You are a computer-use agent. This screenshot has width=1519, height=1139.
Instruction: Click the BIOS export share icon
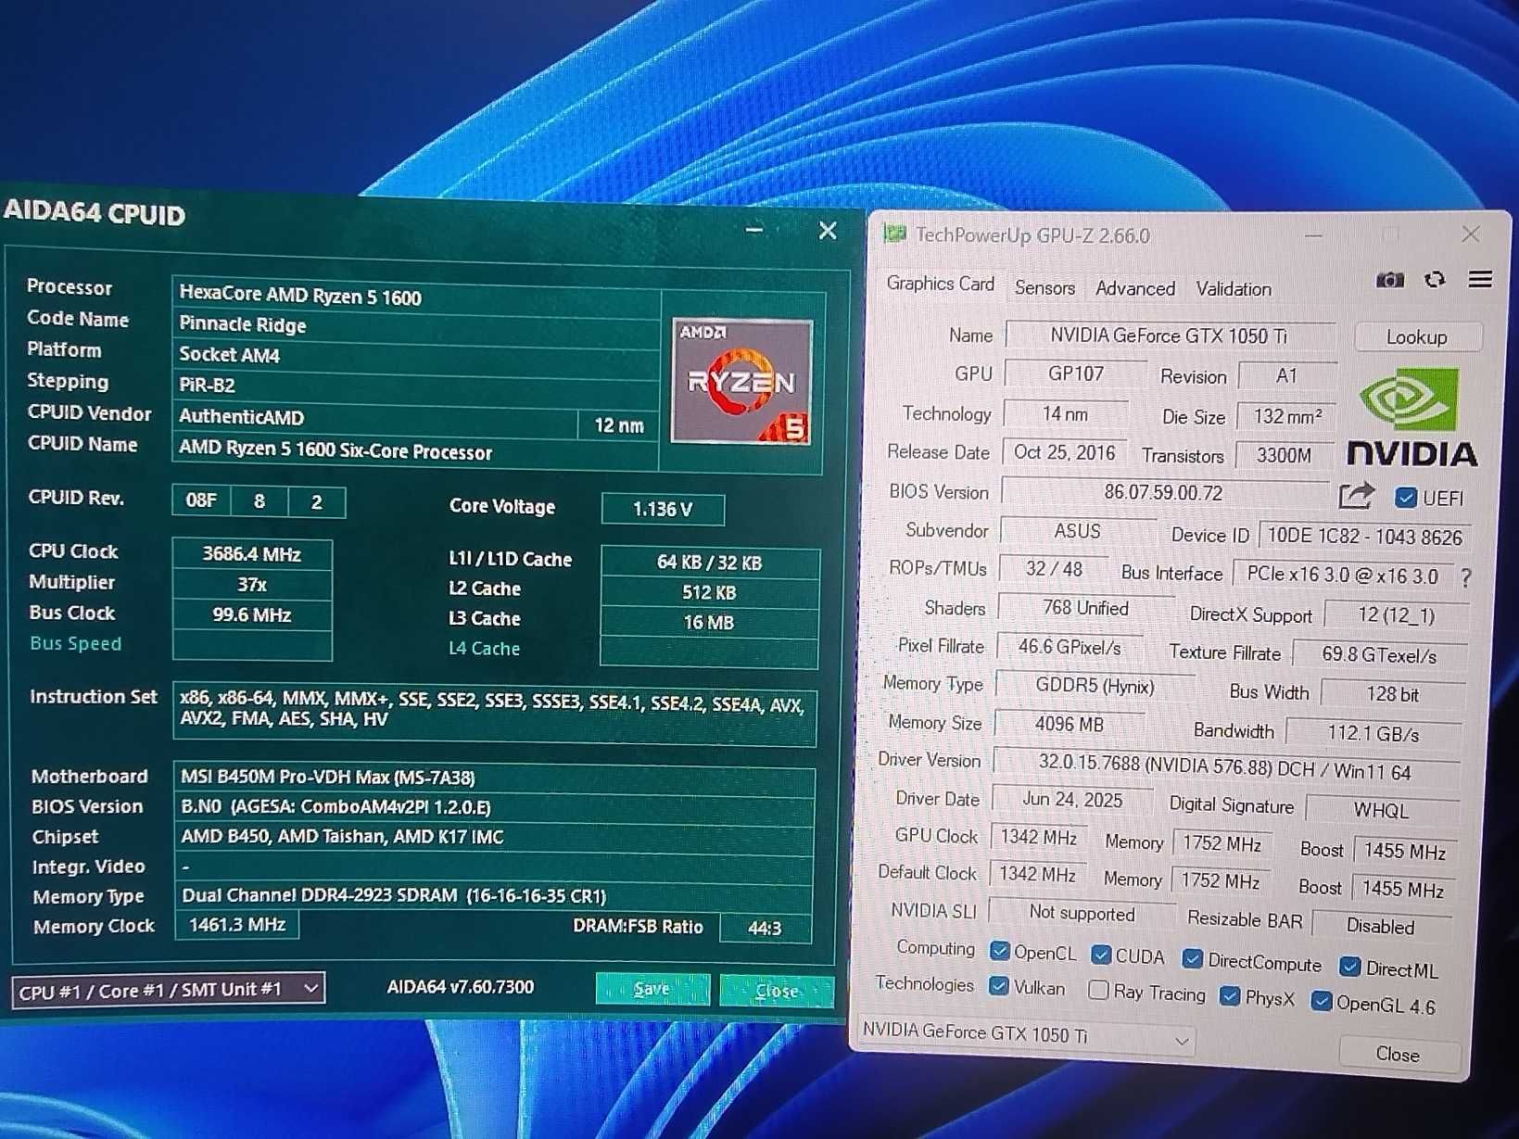click(1356, 496)
